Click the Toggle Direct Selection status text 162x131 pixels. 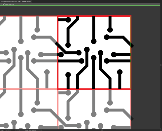click(31, 130)
